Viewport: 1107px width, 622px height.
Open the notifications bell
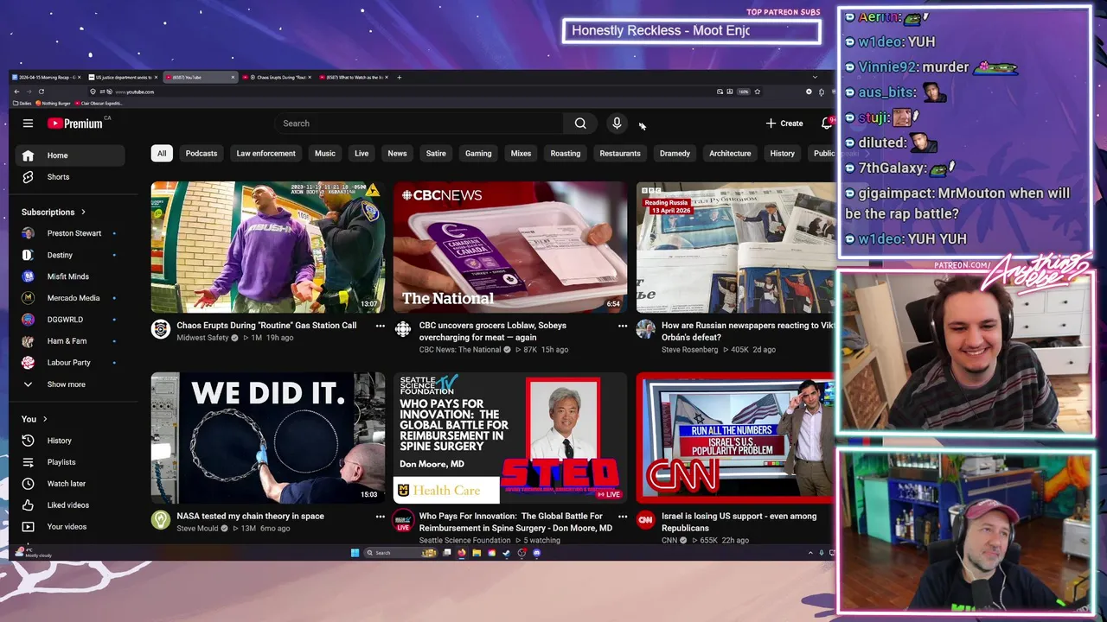click(x=826, y=124)
